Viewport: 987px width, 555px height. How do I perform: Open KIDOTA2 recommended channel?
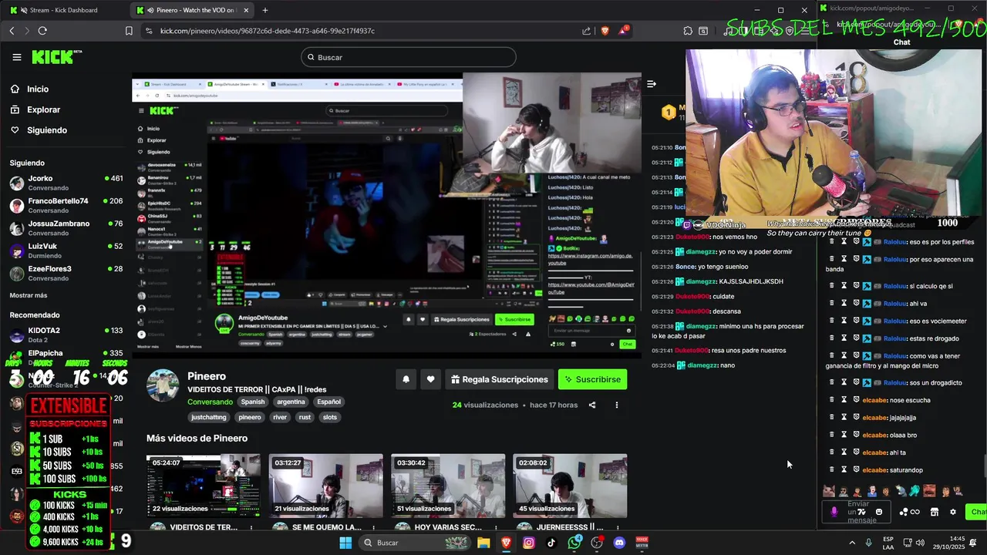[x=66, y=335]
